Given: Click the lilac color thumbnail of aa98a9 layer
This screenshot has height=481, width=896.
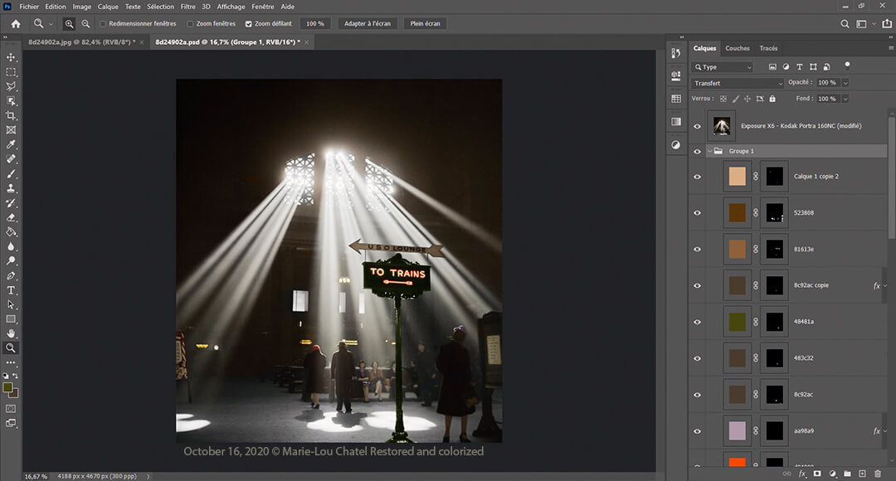Looking at the screenshot, I should click(738, 431).
